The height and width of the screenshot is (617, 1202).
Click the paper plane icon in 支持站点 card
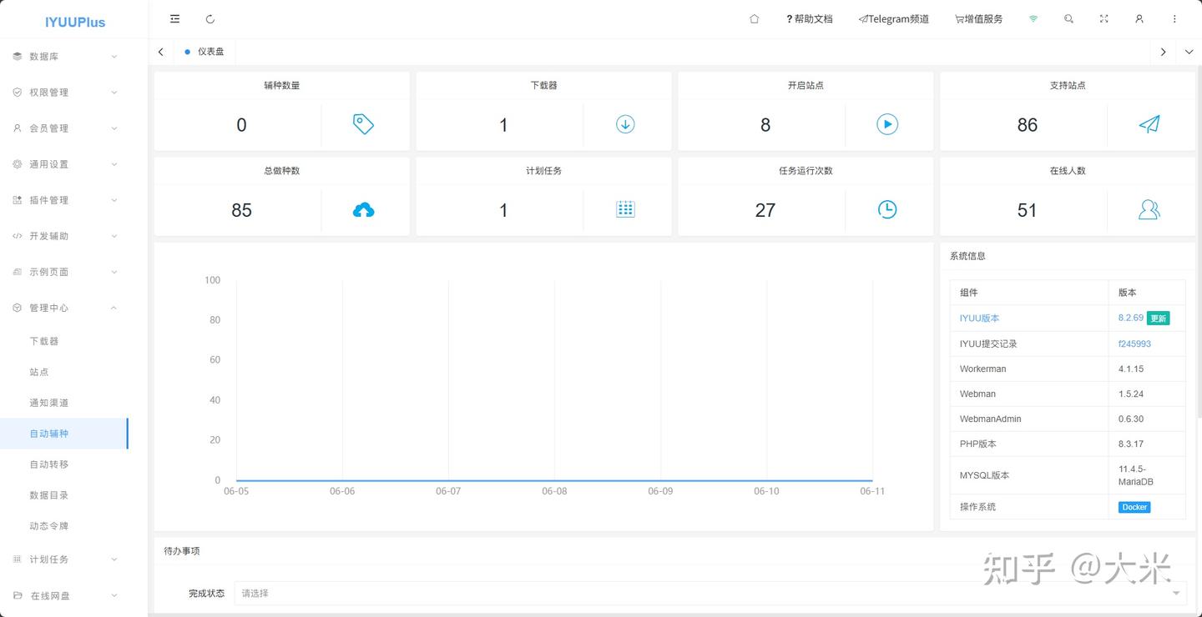pyautogui.click(x=1149, y=124)
